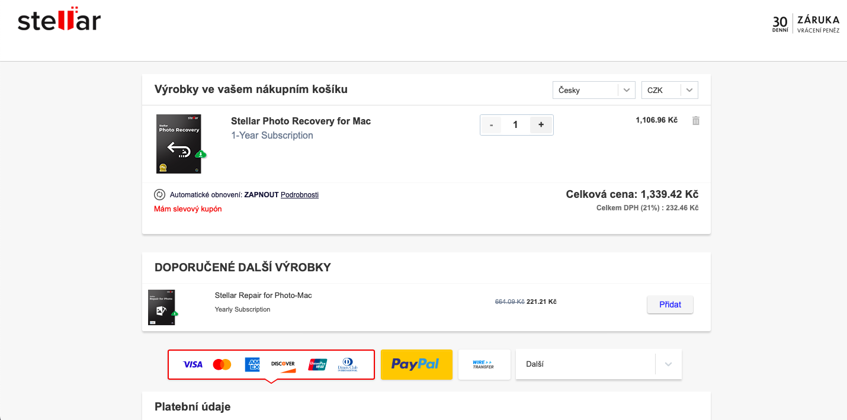
Task: Open the 1-Year Subscription product link
Action: click(x=272, y=135)
